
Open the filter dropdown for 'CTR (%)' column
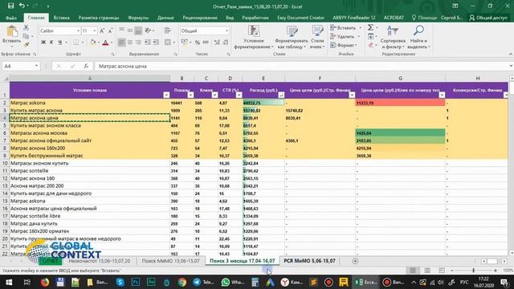click(x=239, y=95)
